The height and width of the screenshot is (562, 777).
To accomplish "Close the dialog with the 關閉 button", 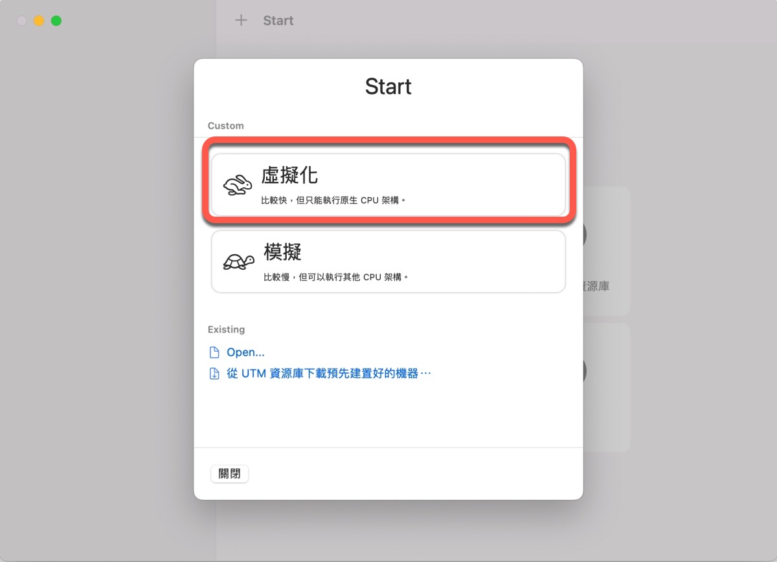I will tap(230, 473).
